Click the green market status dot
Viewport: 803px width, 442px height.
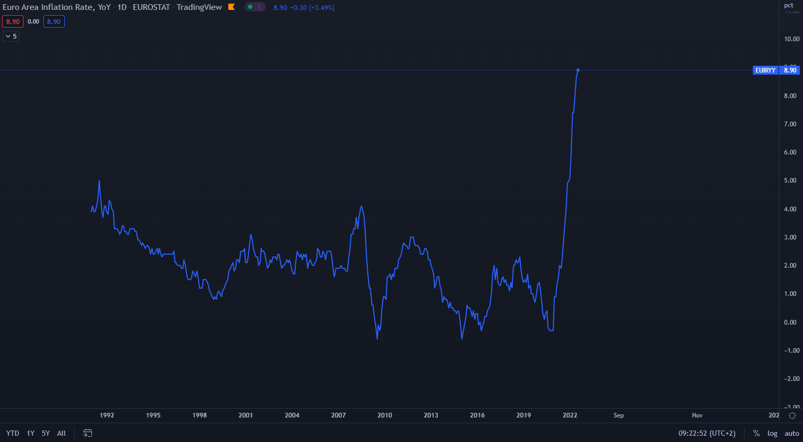pos(250,7)
